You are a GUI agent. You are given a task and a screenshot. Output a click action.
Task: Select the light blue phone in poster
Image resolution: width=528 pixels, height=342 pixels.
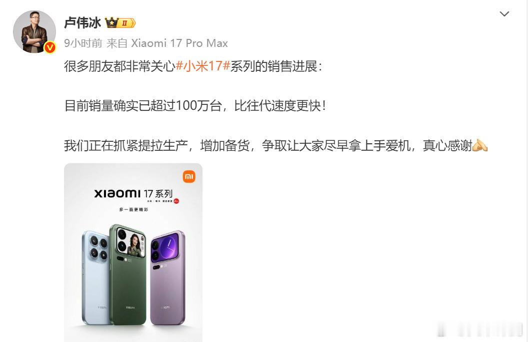click(x=95, y=278)
